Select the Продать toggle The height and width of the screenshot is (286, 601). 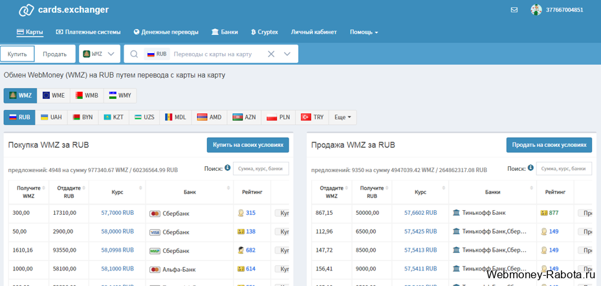click(55, 54)
